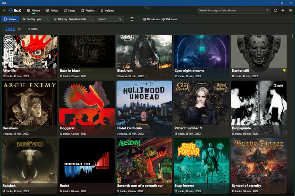This screenshot has height=196, width=295.
Task: Click the vertical scrollbar on the right edge
Action: coord(292,36)
